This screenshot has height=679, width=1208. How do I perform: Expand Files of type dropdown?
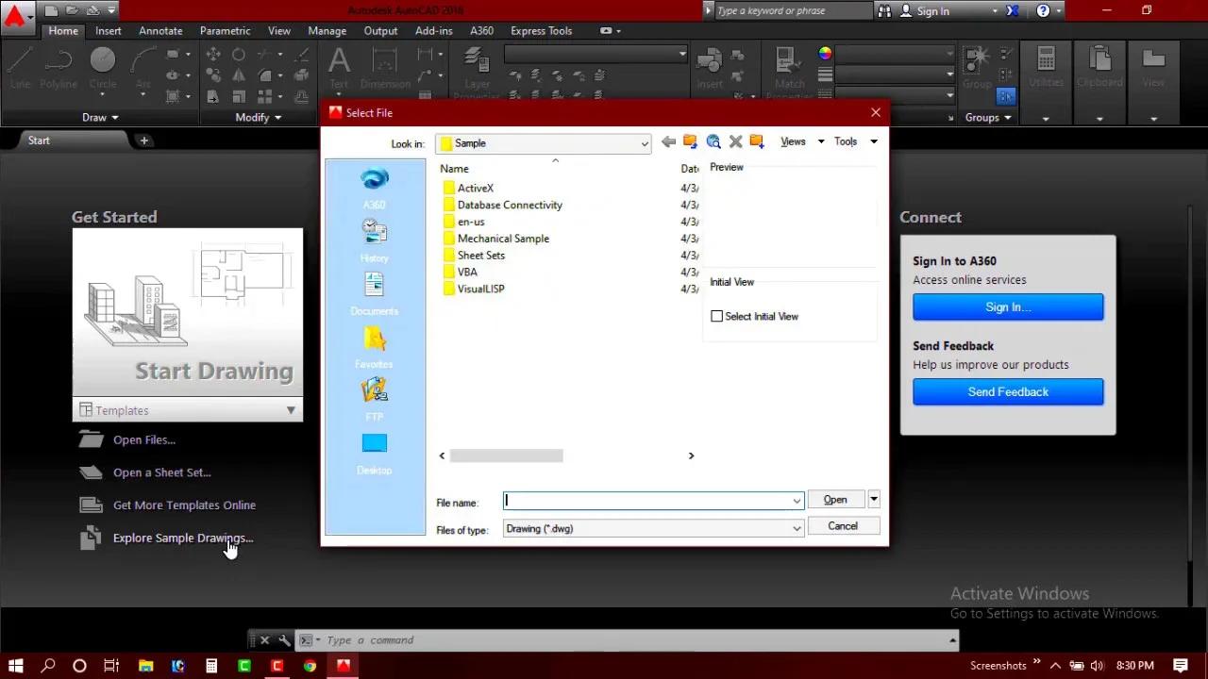797,528
